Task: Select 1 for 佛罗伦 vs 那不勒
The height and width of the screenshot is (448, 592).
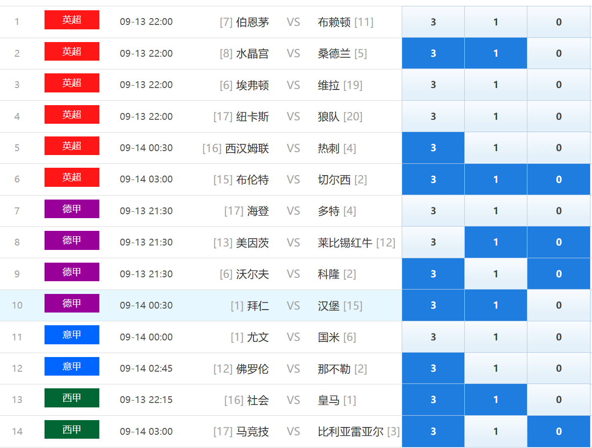Action: click(x=496, y=368)
